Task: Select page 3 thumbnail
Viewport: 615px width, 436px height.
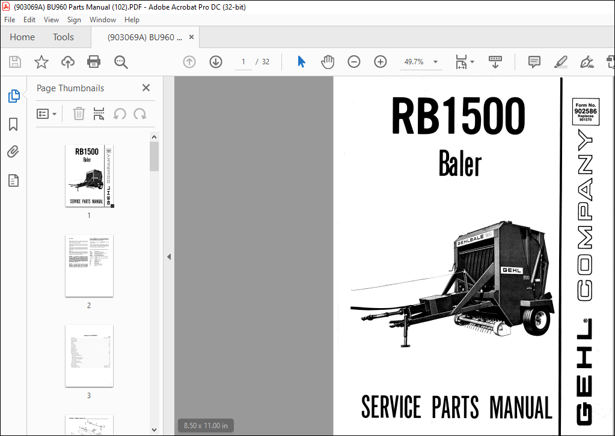Action: point(89,356)
